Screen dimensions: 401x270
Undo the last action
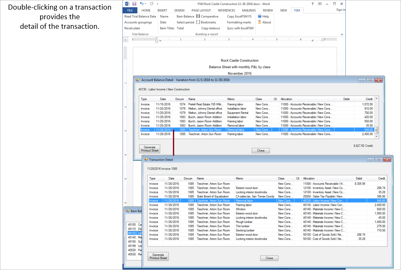point(142,4)
